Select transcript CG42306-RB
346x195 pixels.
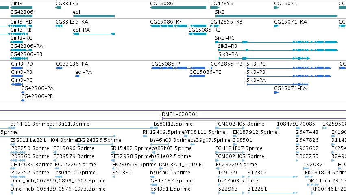[x=26, y=54]
